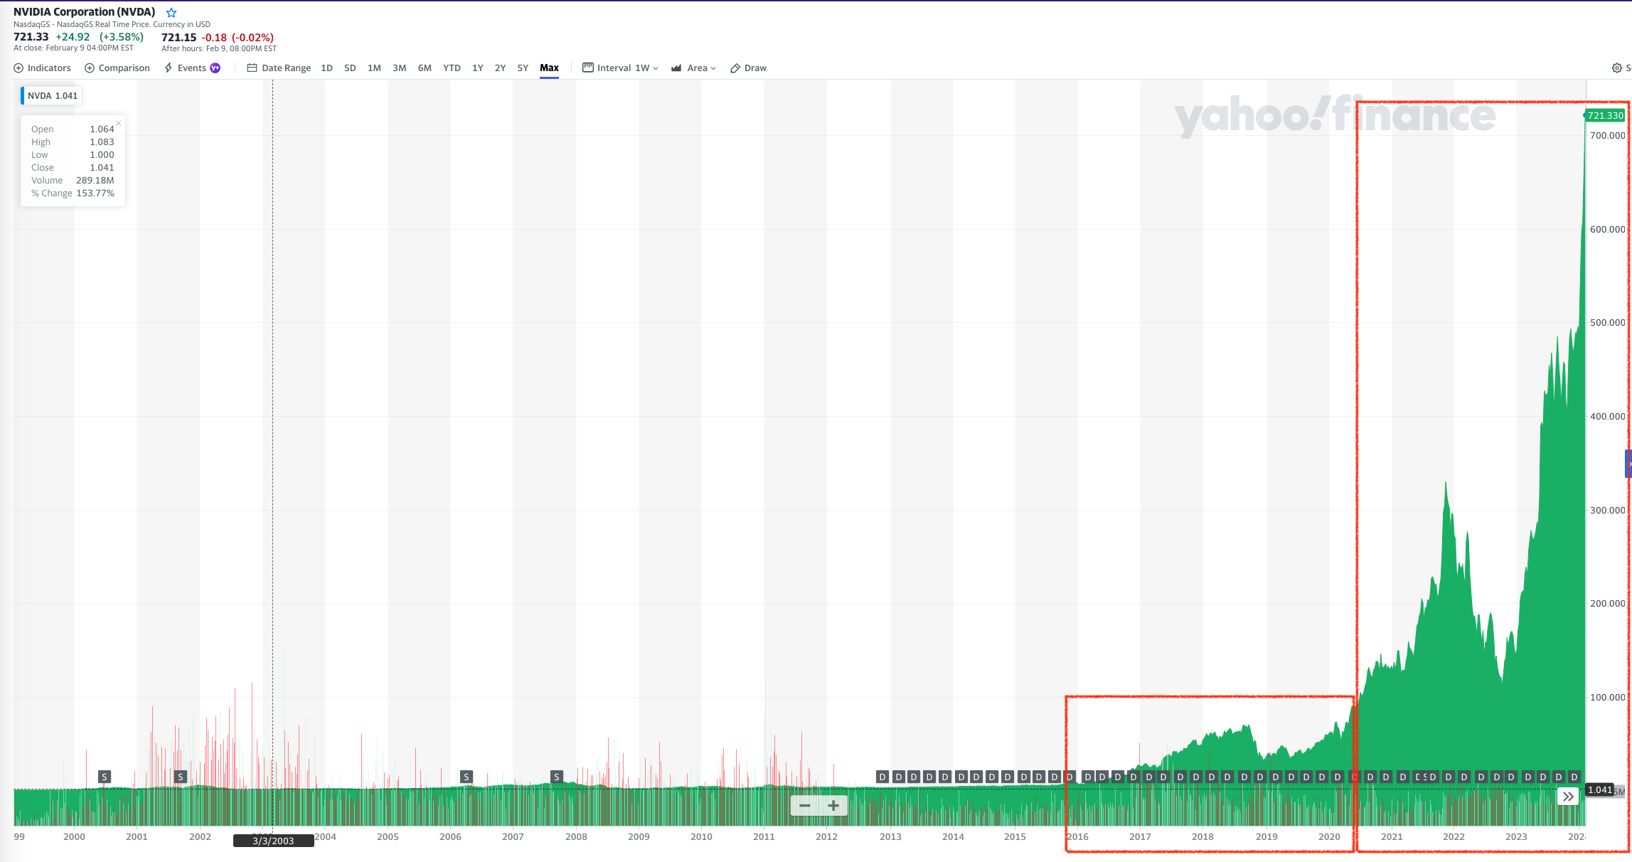This screenshot has width=1632, height=862.
Task: Click the first dividend D marker in 2013
Action: (882, 777)
